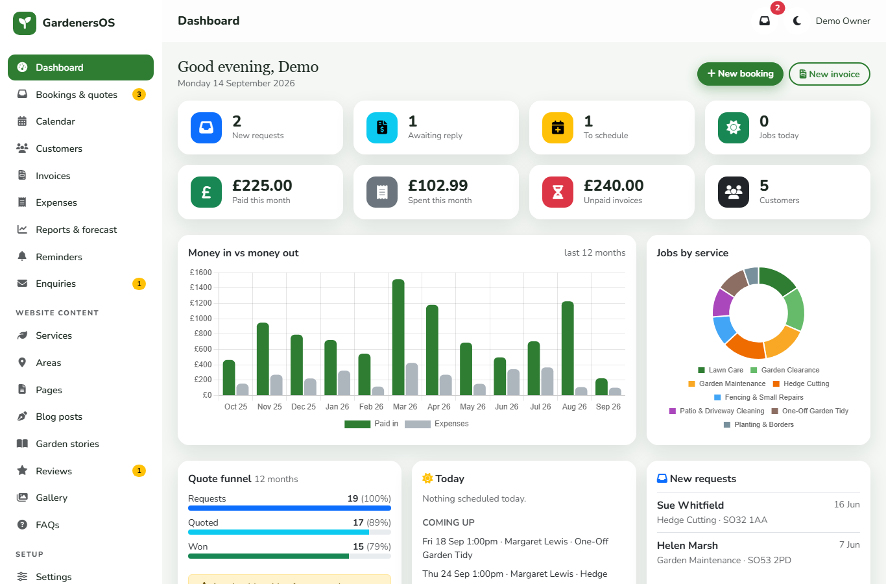
Task: Open Invoices from the sidebar
Action: pos(80,176)
